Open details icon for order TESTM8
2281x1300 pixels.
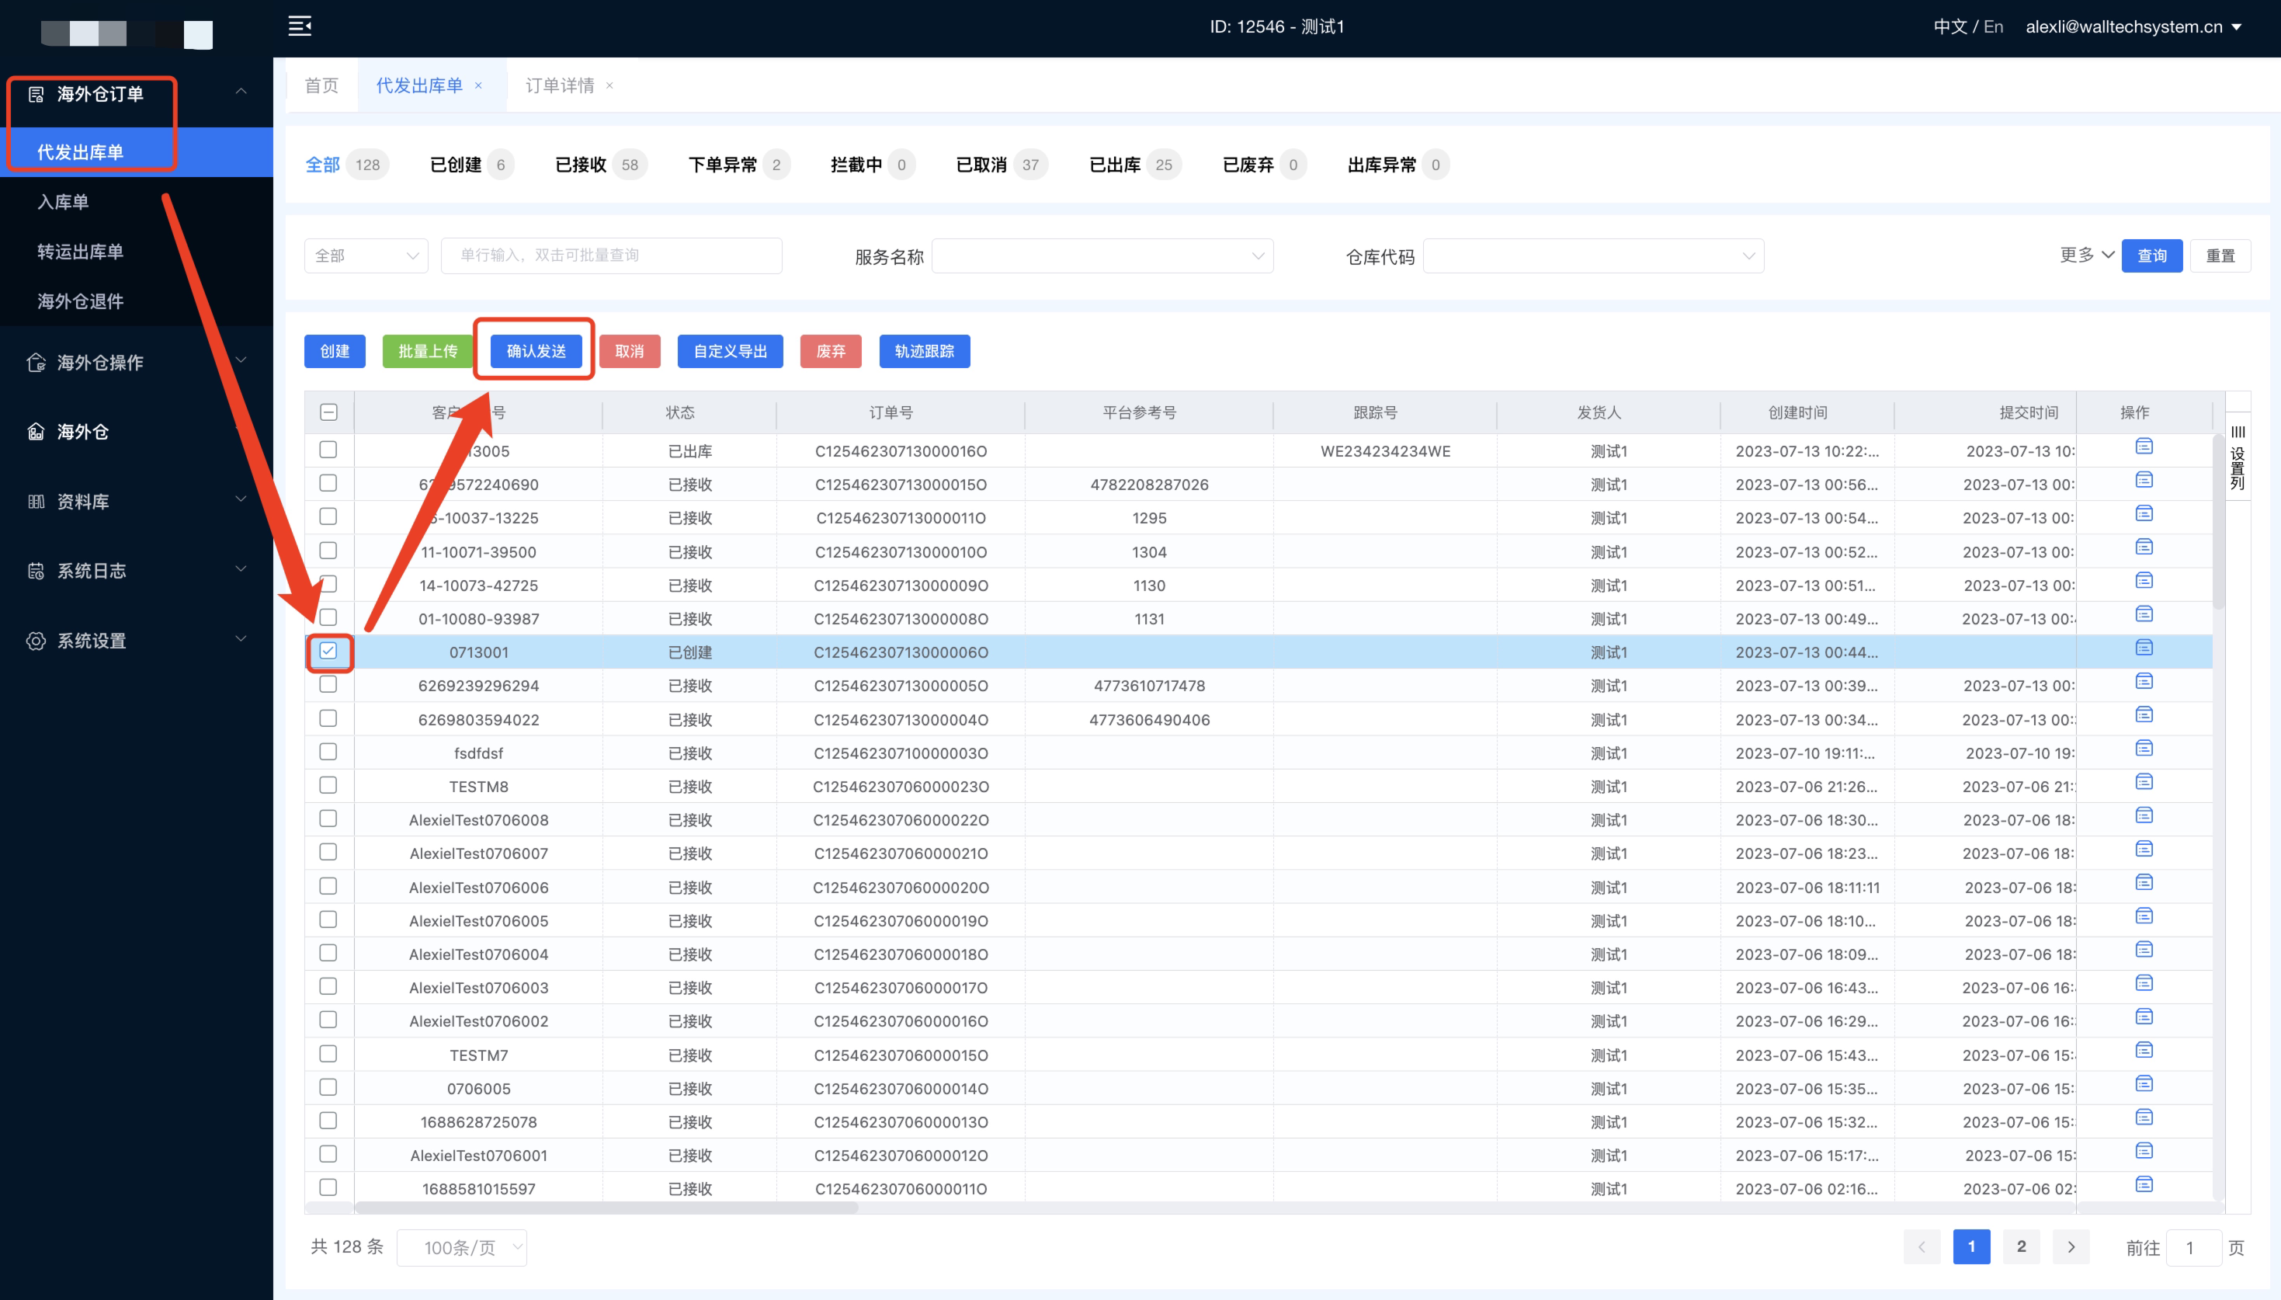tap(2144, 782)
